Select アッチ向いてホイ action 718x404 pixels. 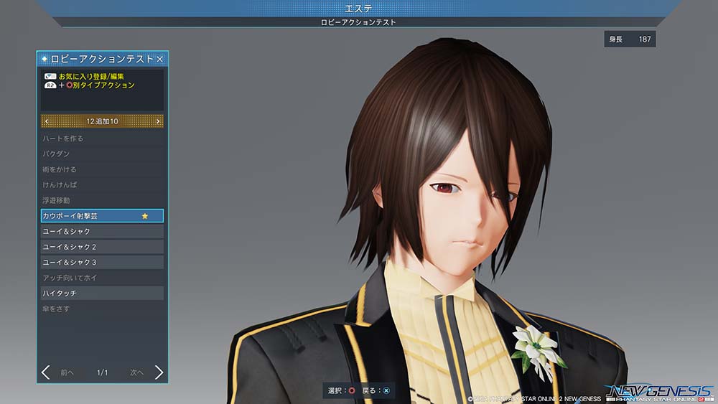pyautogui.click(x=102, y=278)
